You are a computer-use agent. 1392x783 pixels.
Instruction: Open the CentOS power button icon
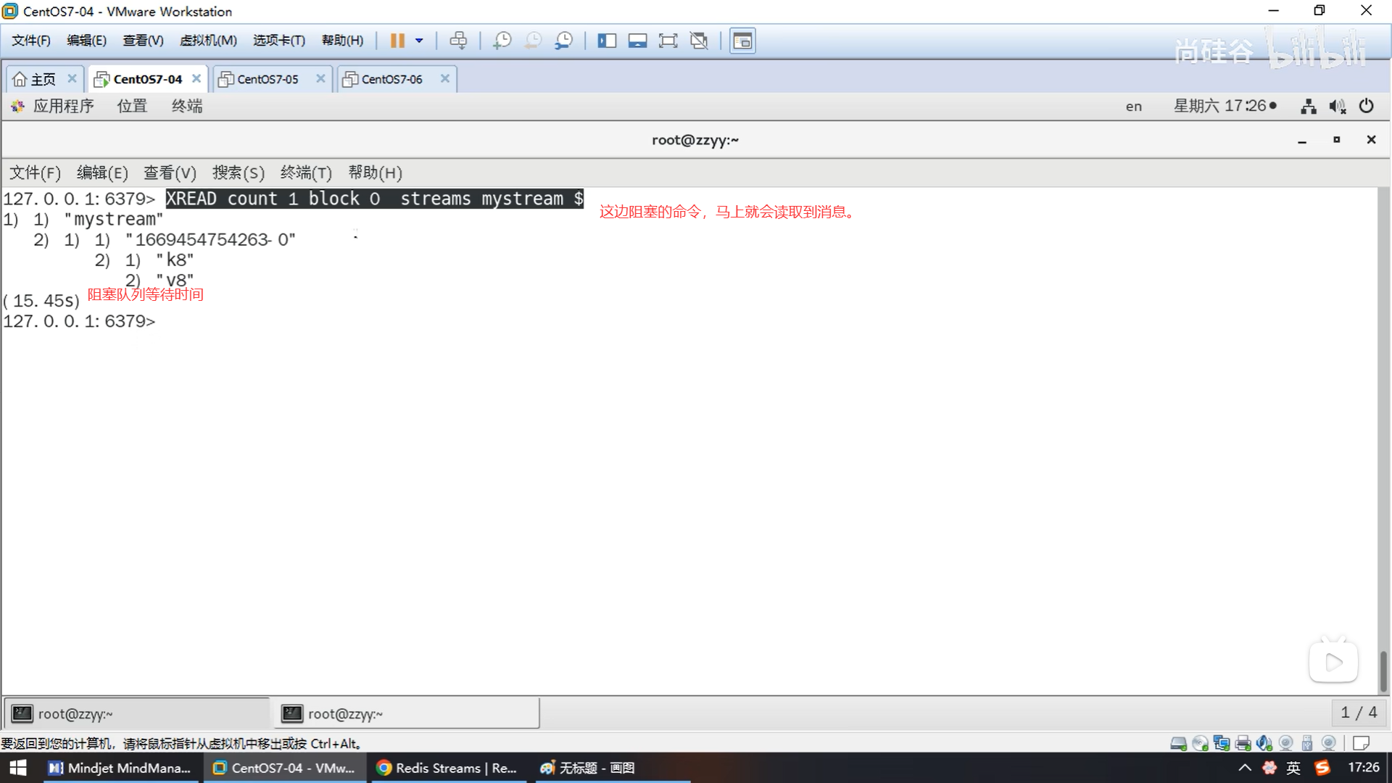tap(1366, 106)
